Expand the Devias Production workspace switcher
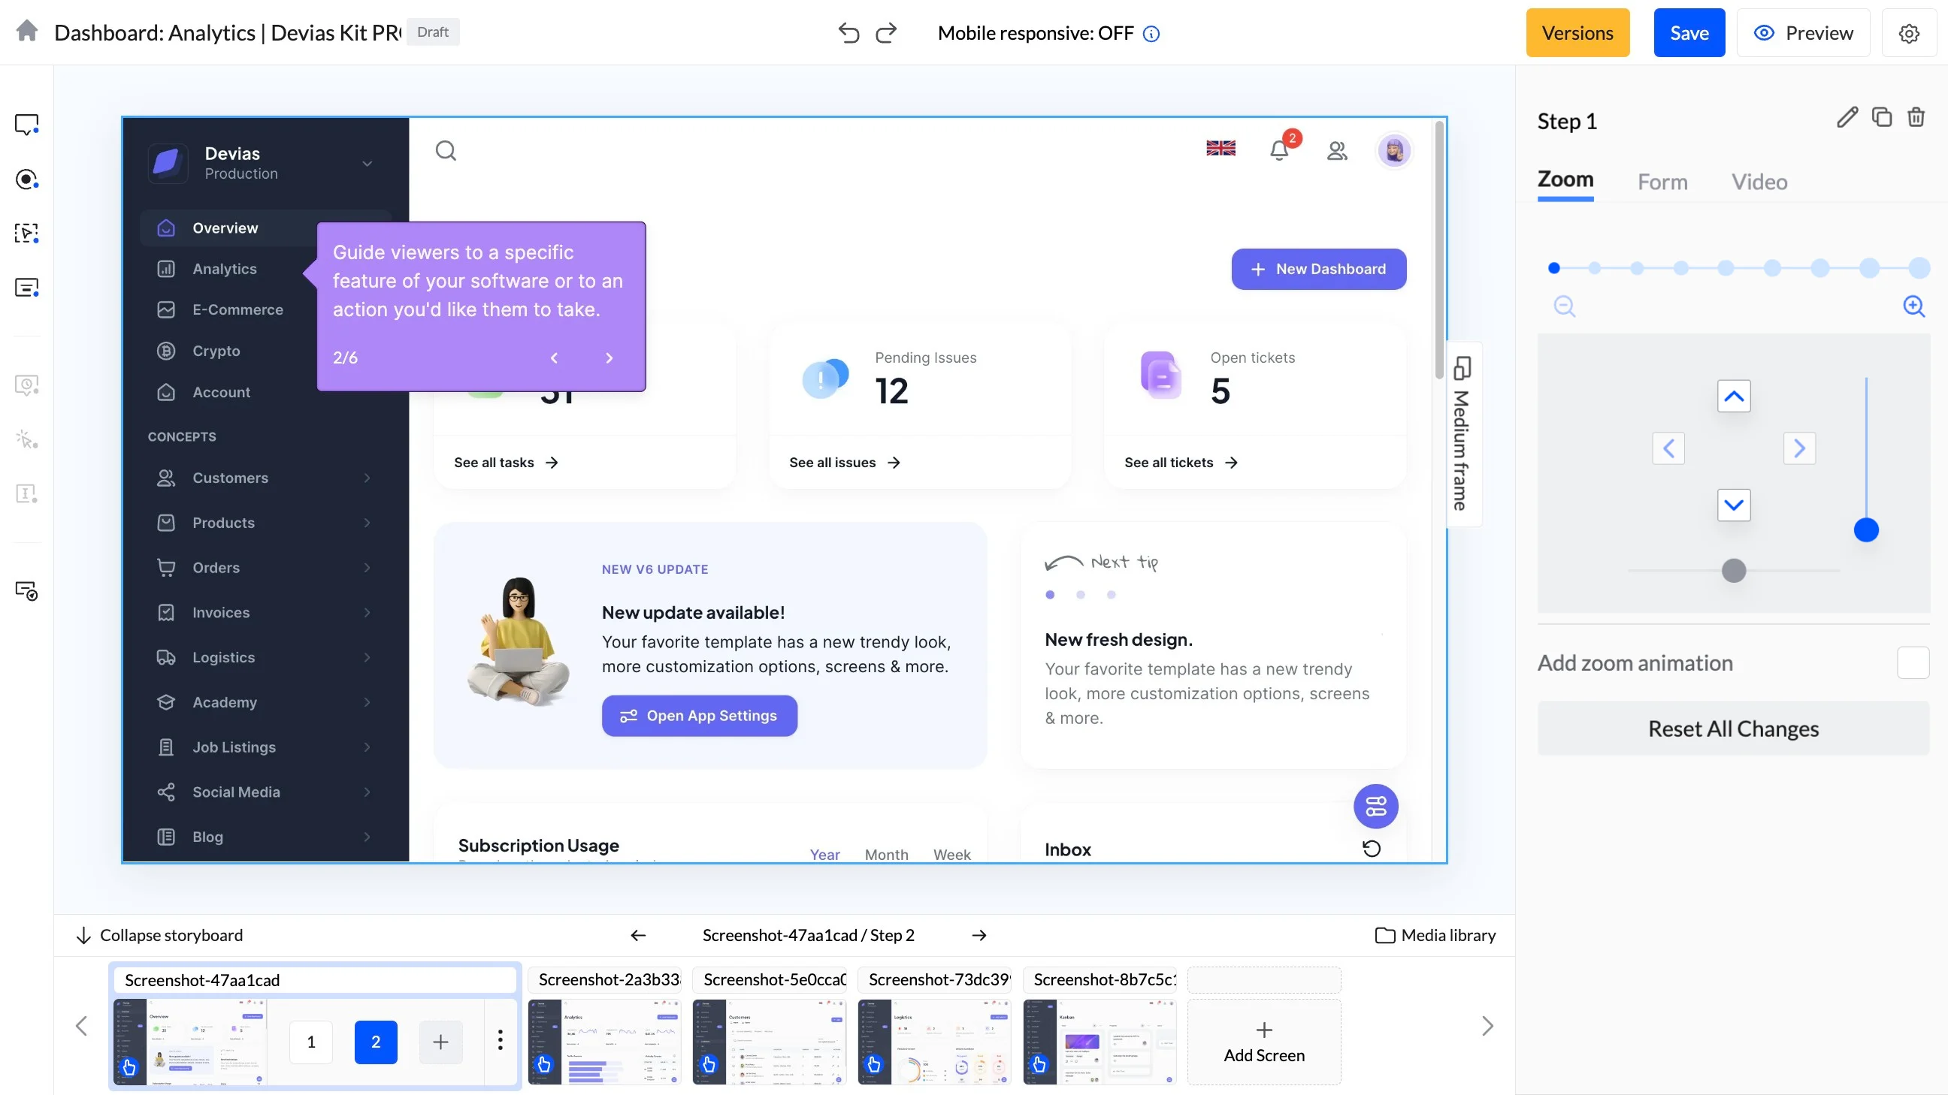 coord(367,163)
